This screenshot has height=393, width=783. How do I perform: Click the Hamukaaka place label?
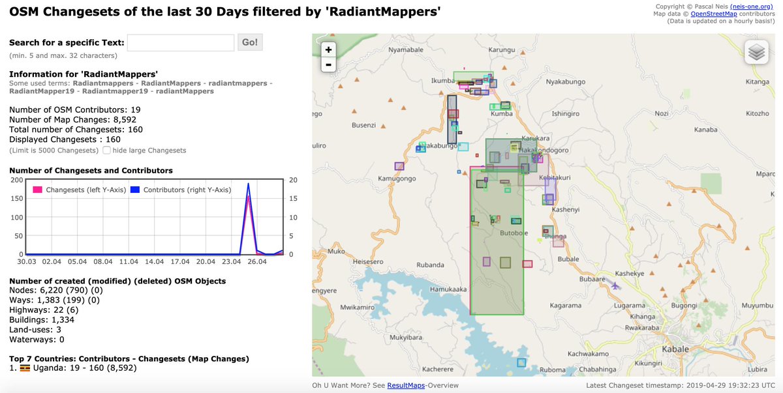point(448,289)
